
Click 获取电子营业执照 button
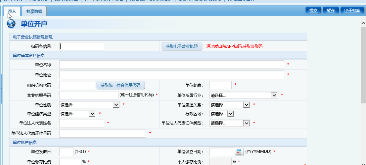(x=182, y=46)
